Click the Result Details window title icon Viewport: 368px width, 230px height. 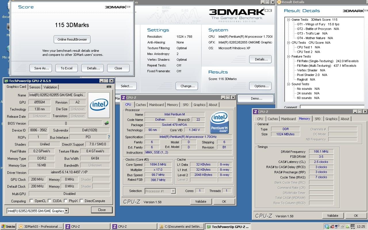pos(279,2)
